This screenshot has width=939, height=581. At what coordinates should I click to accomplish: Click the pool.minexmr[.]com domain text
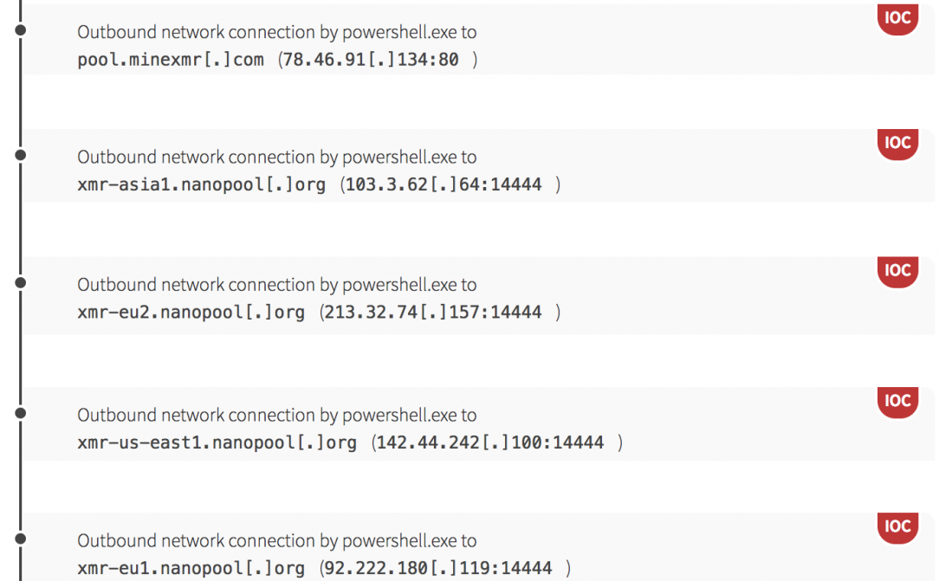point(171,61)
